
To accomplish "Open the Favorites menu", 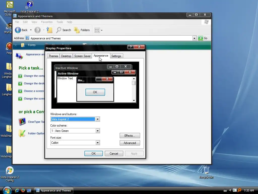I will click(47, 22).
